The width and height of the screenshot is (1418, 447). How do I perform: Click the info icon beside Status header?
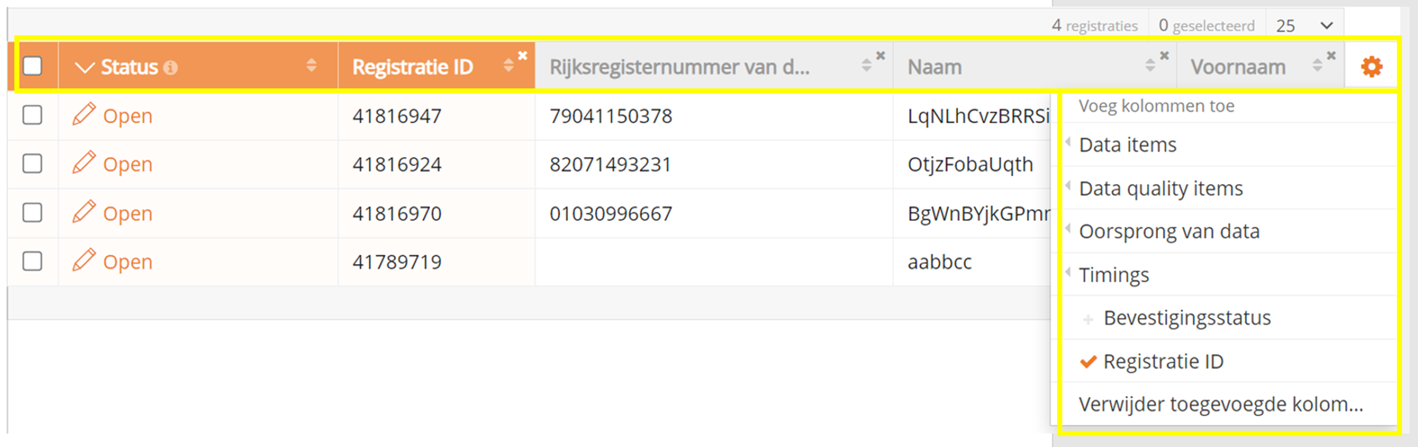(x=170, y=68)
